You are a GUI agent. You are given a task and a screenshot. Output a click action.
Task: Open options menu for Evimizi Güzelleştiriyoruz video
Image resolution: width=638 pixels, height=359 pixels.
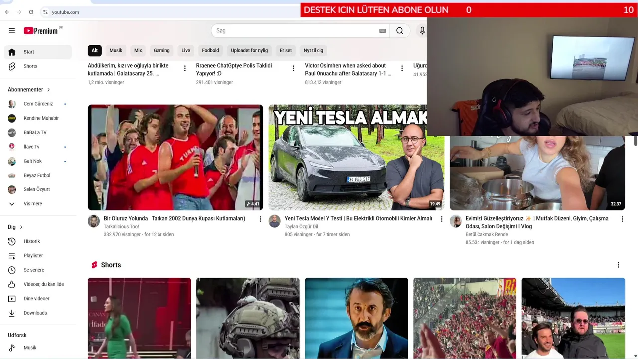pyautogui.click(x=622, y=219)
